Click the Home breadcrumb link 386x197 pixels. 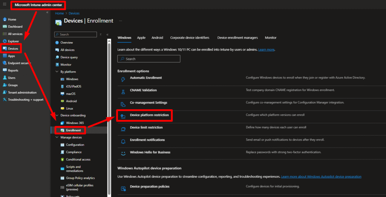point(59,13)
